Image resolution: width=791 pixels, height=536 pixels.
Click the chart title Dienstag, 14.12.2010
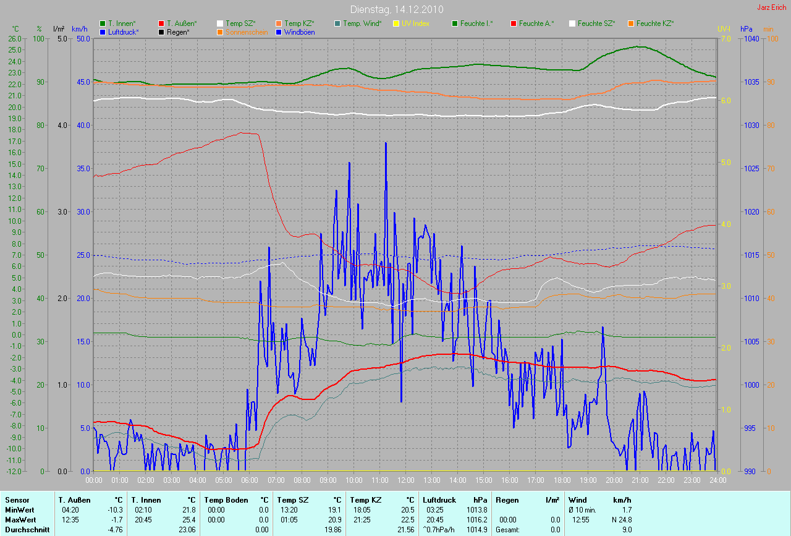point(395,9)
